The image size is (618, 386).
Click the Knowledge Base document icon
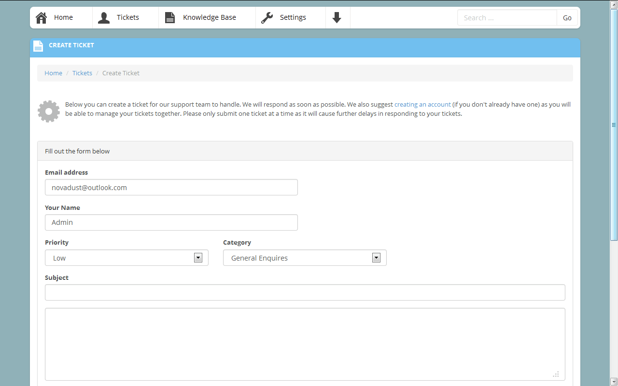tap(170, 18)
